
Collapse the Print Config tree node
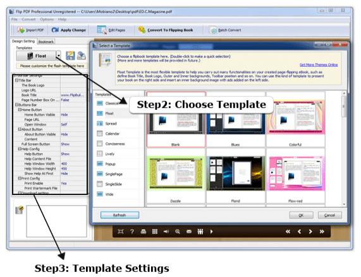click(20, 178)
